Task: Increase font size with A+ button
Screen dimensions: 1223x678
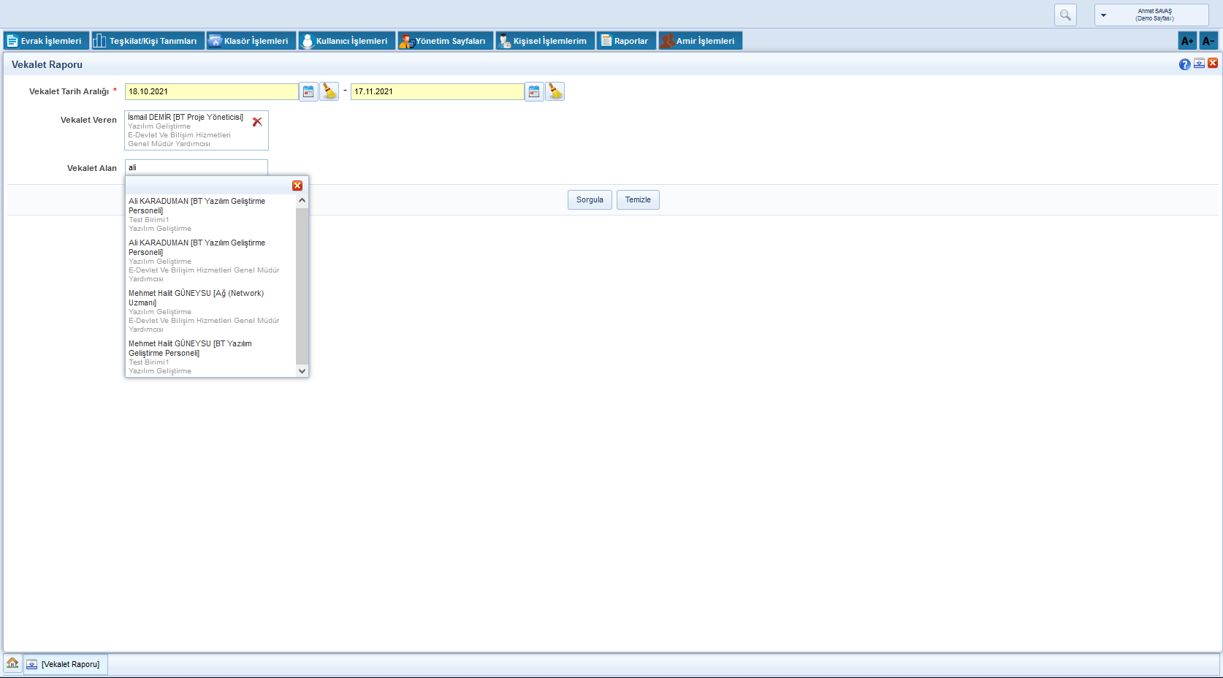Action: pyautogui.click(x=1187, y=41)
